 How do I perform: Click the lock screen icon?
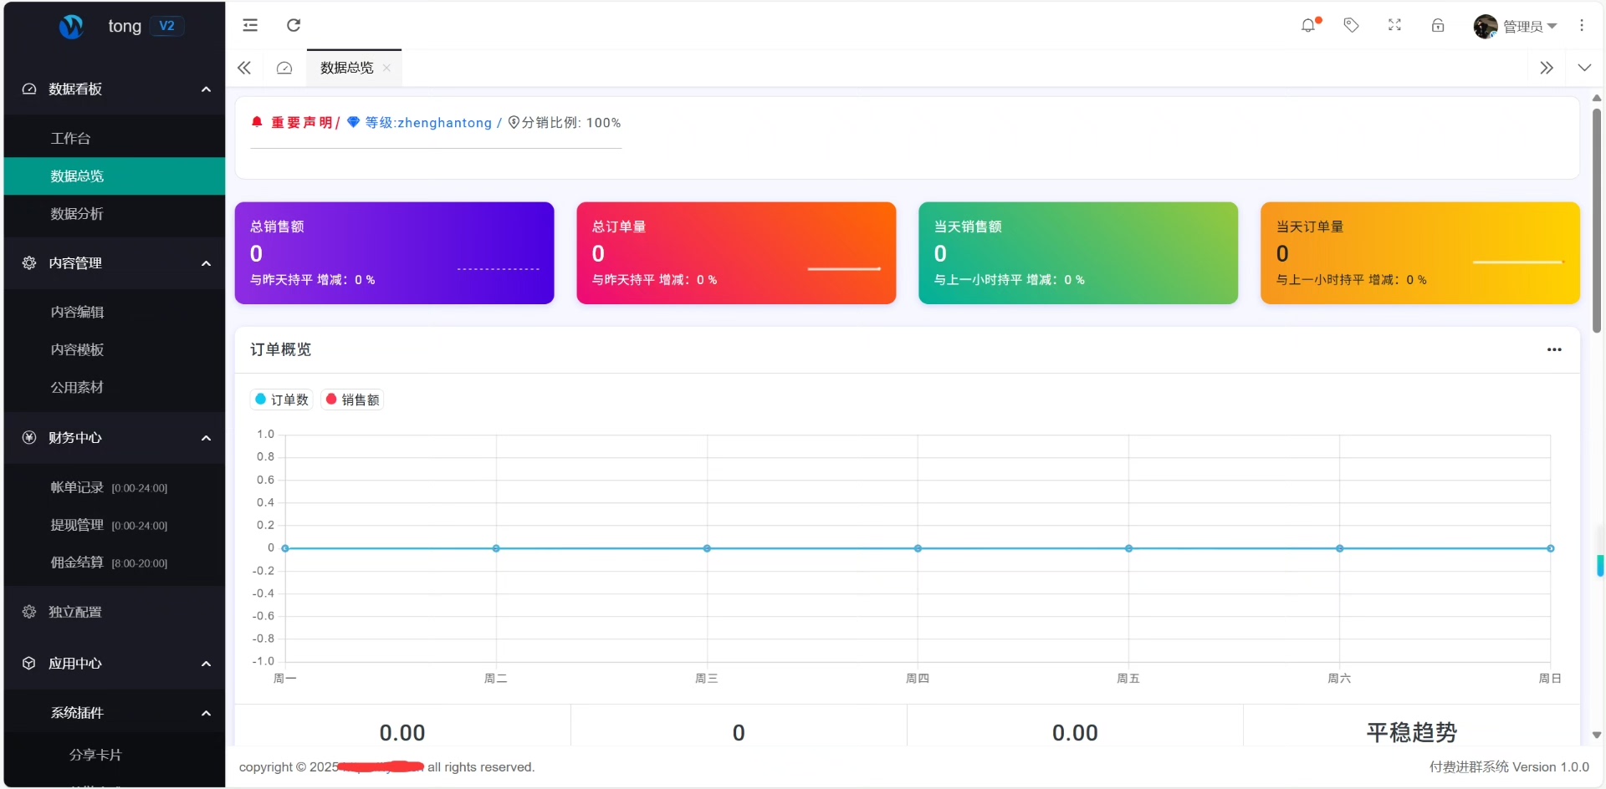[x=1438, y=26]
